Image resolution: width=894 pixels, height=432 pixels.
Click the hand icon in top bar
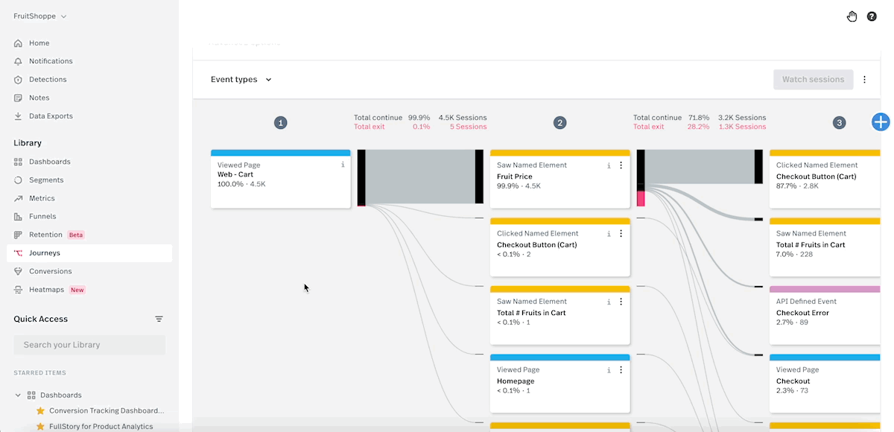click(852, 16)
